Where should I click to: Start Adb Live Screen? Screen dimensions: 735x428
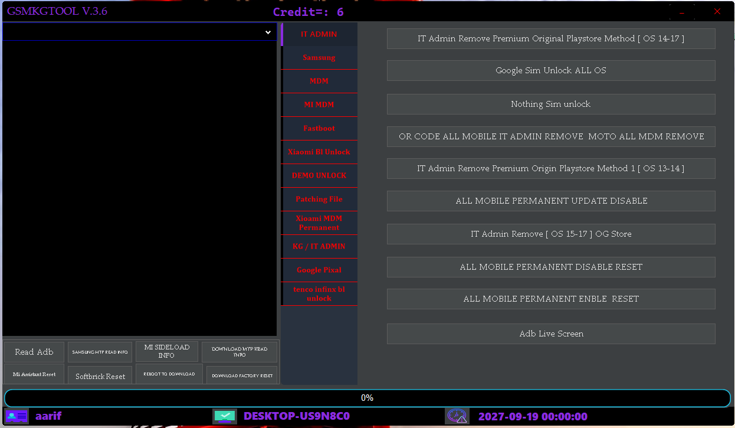[551, 334]
